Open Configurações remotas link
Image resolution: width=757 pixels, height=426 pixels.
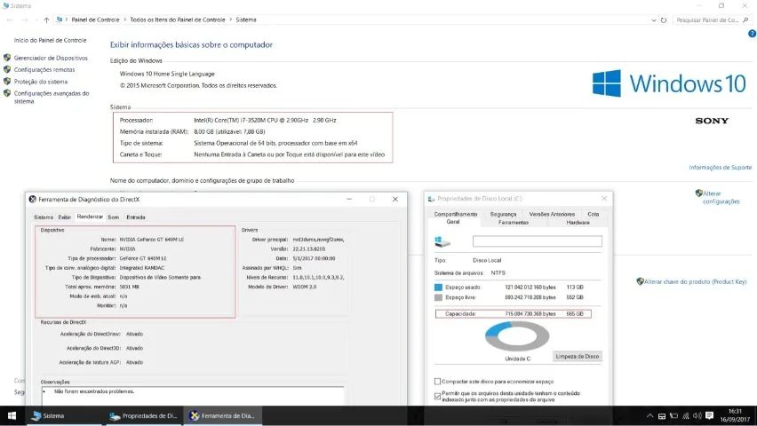(x=44, y=69)
